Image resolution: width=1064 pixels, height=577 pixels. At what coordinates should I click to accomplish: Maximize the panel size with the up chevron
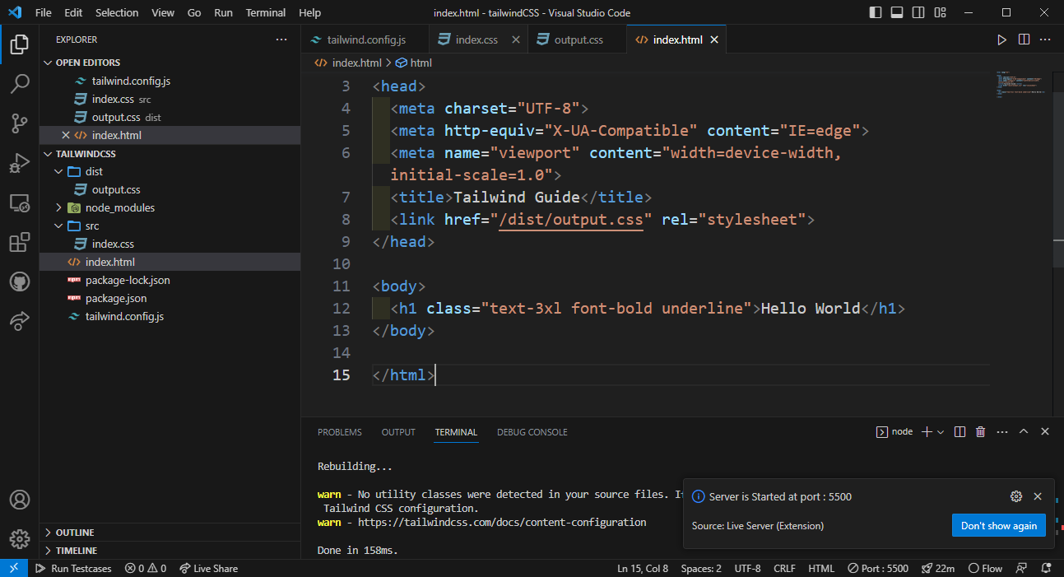(x=1024, y=432)
